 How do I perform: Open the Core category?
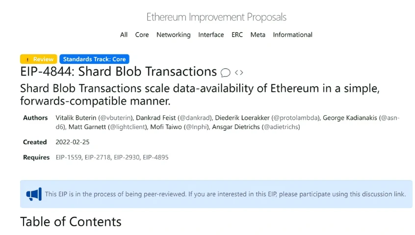pos(142,35)
